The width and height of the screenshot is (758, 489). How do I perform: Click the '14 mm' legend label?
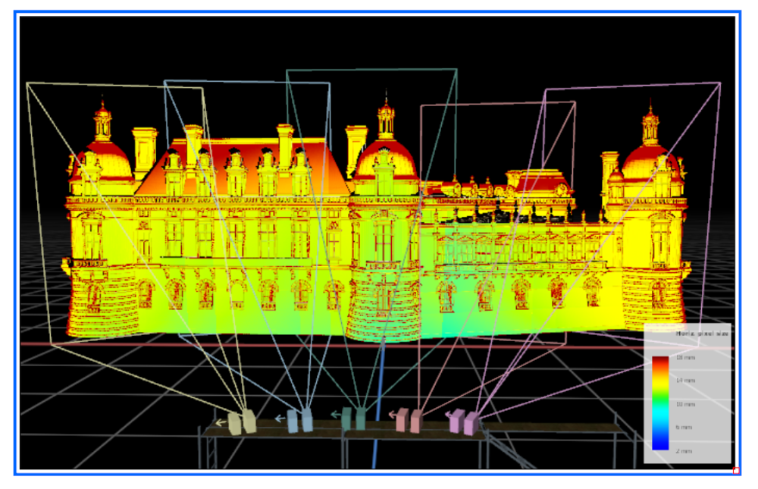[x=685, y=381]
